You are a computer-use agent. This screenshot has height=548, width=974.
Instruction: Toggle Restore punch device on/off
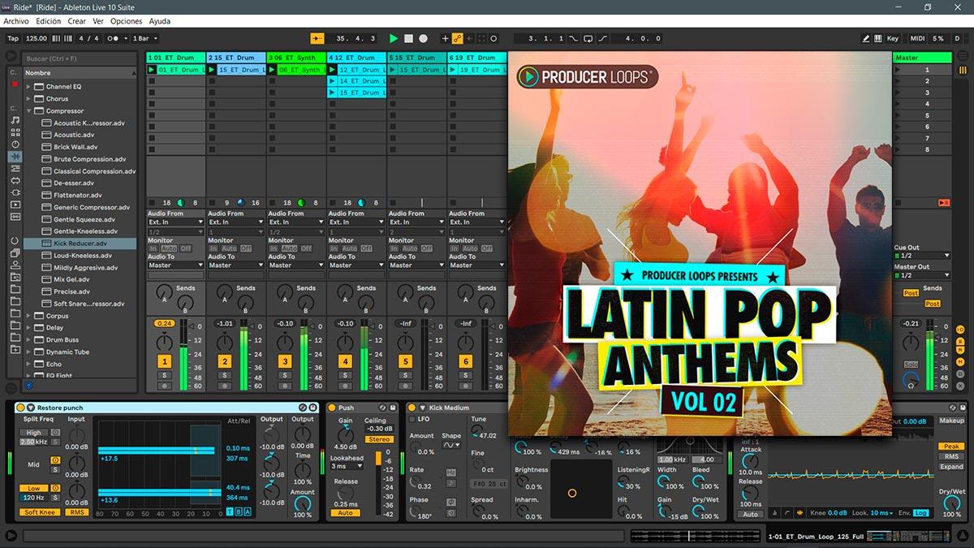[21, 408]
